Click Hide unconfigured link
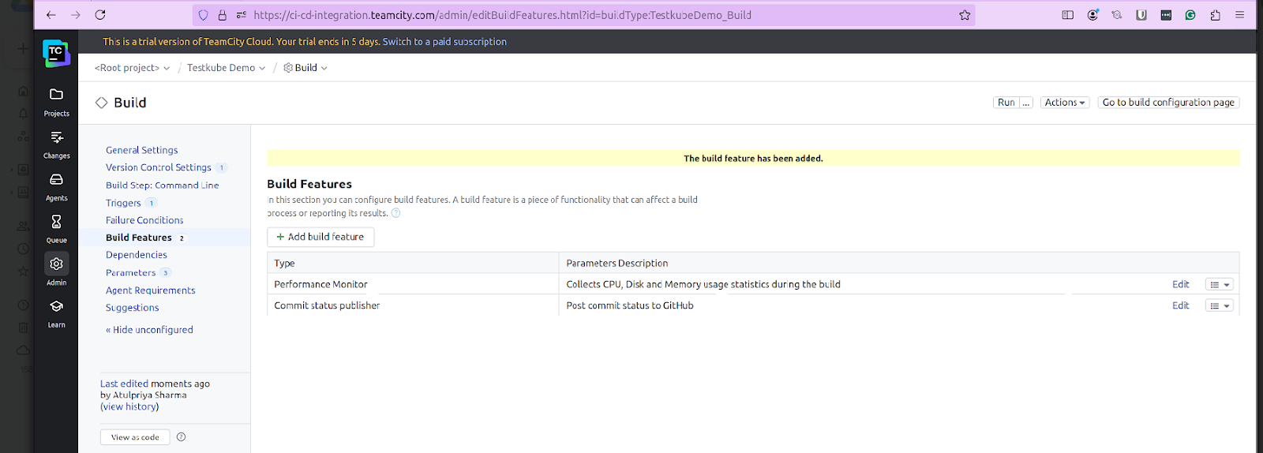 [x=149, y=330]
